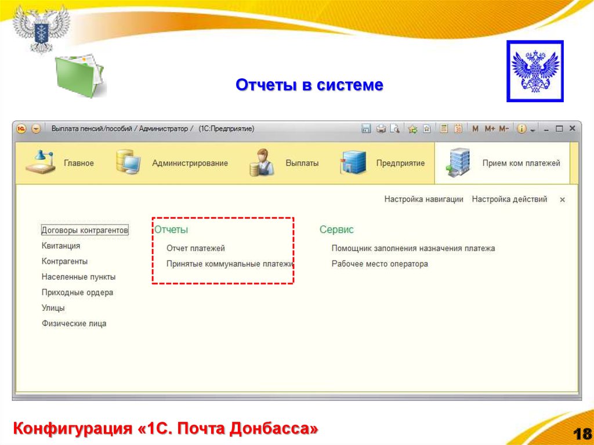Viewport: 594px width, 445px height.
Task: Close the functions panel with small x
Action: point(563,200)
